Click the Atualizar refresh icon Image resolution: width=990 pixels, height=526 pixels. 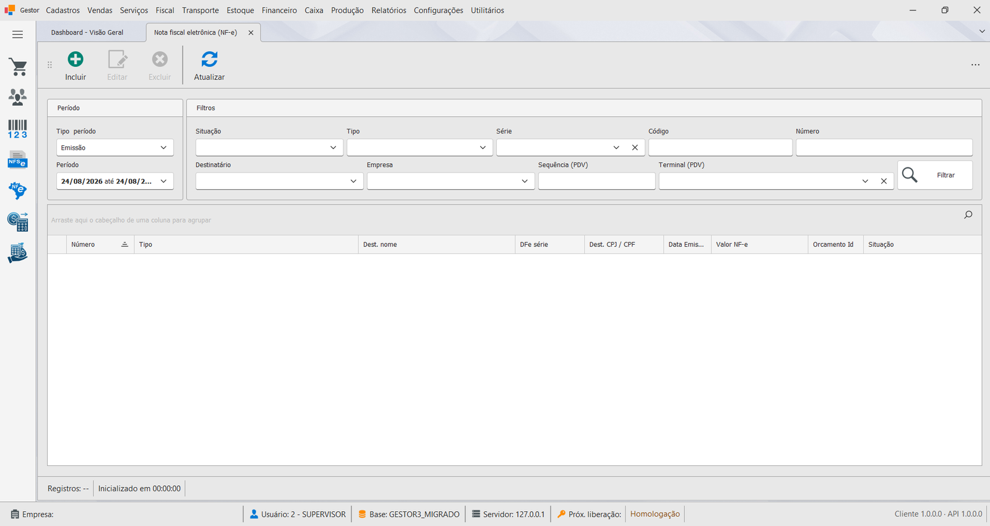[209, 59]
